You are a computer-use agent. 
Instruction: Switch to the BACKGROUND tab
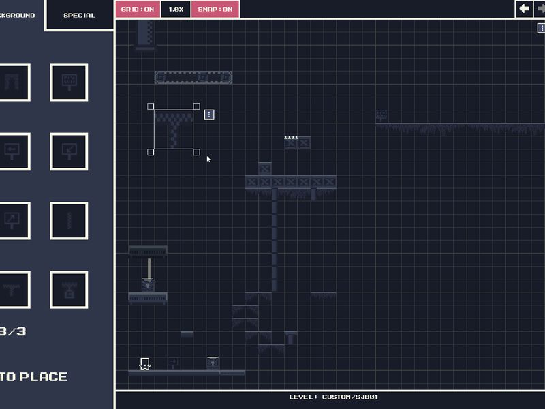click(x=18, y=15)
